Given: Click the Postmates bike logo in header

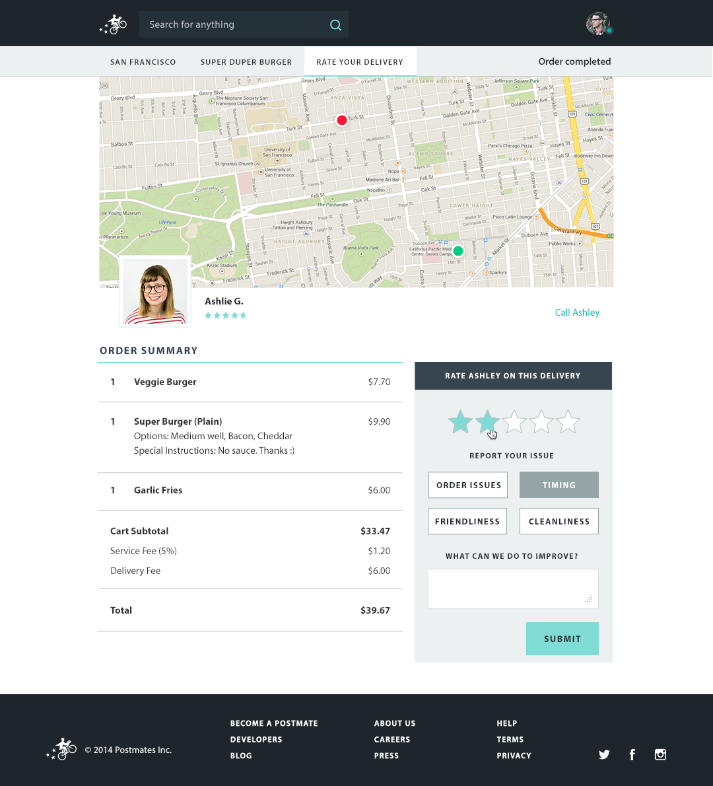Looking at the screenshot, I should pos(113,24).
